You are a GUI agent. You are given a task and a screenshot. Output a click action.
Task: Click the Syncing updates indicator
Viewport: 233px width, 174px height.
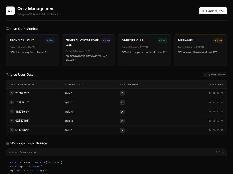point(214,75)
